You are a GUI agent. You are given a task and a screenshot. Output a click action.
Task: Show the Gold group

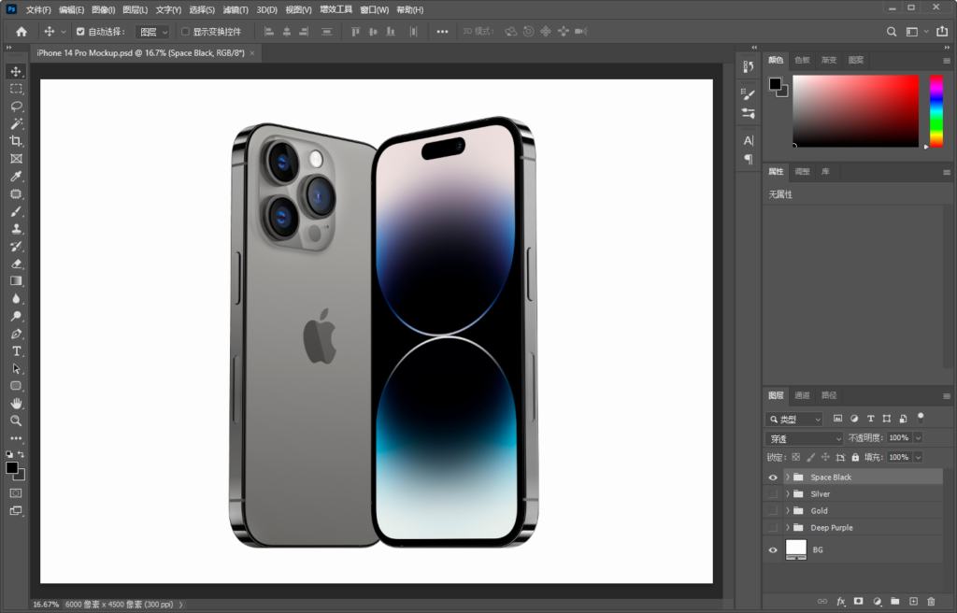point(773,510)
